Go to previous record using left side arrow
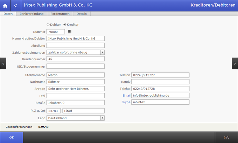Image resolution: width=238 pixels, height=143 pixels. pyautogui.click(x=3, y=63)
